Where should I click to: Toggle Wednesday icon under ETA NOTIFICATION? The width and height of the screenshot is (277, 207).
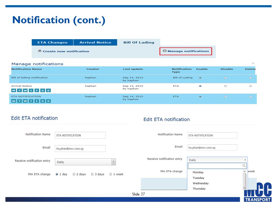[x=25, y=101]
